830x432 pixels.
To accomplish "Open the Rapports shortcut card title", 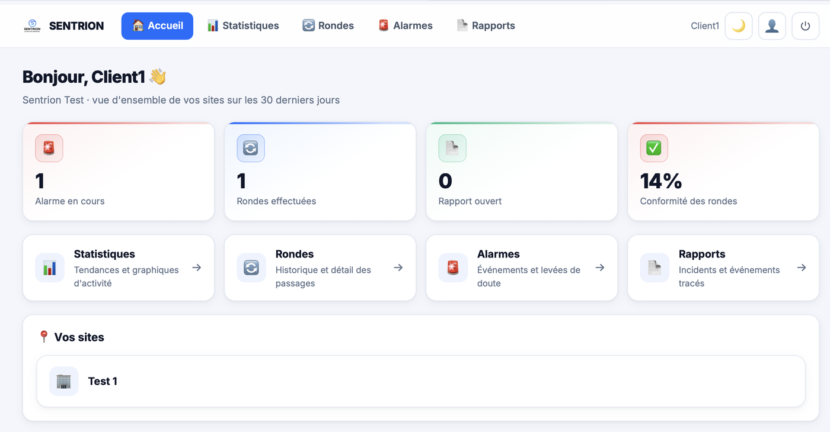I will click(x=702, y=254).
